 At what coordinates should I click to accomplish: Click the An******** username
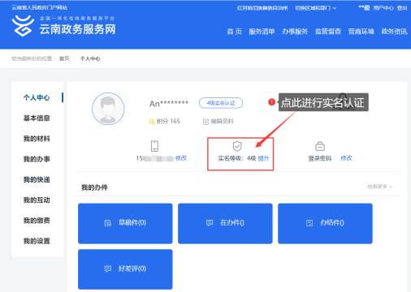(169, 104)
